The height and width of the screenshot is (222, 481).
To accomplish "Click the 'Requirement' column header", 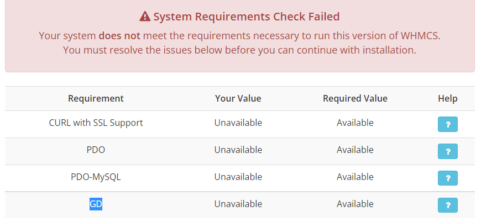I will [96, 98].
